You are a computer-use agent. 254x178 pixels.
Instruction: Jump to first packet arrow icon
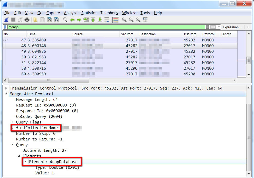coord(93,20)
